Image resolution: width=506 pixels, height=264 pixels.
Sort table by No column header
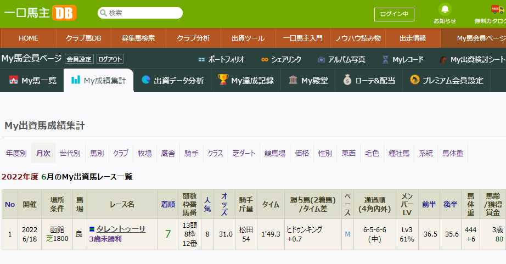(x=10, y=204)
